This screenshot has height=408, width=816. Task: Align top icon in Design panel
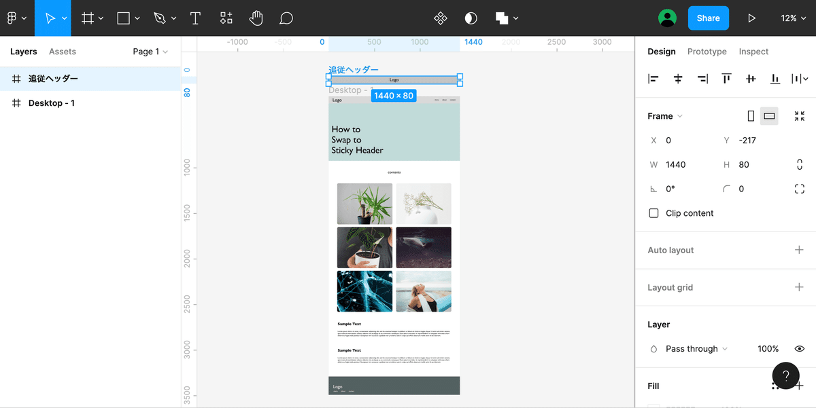726,79
